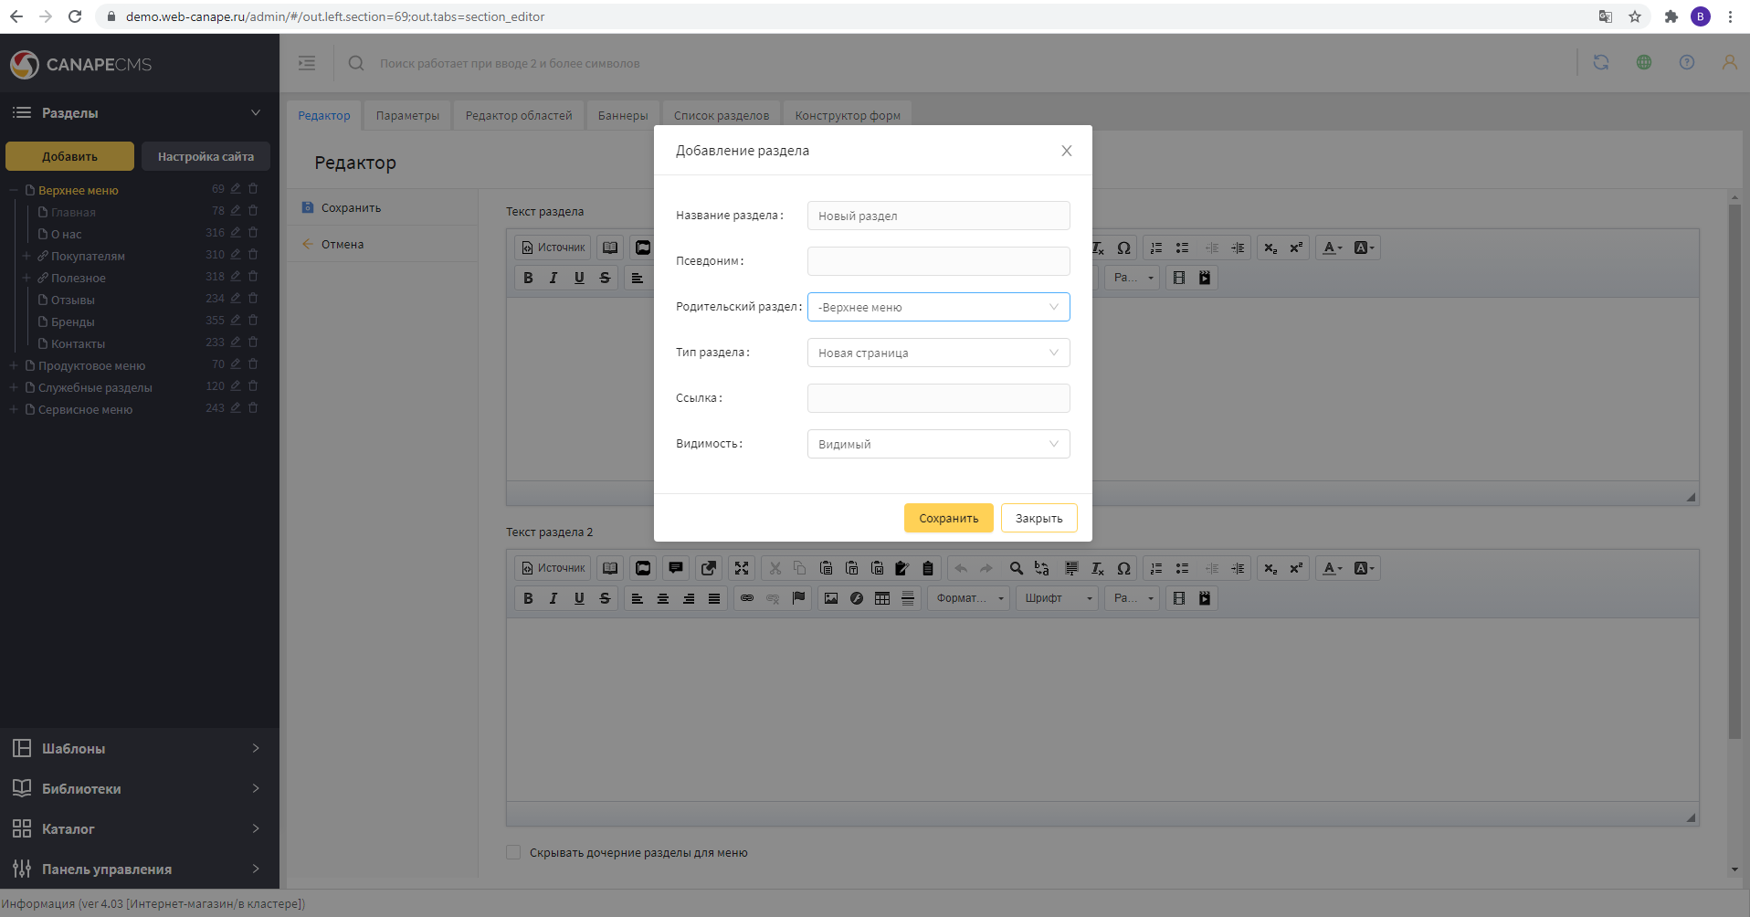Viewport: 1750px width, 917px height.
Task: Click the refresh icon in the top header
Action: 1600,62
